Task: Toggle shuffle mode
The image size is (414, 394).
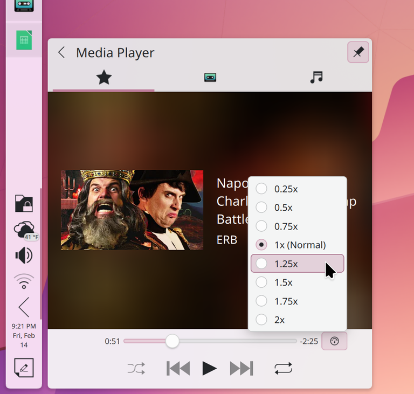Action: tap(136, 369)
